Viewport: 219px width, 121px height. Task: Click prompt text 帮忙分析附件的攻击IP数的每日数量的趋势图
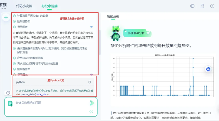[151, 46]
